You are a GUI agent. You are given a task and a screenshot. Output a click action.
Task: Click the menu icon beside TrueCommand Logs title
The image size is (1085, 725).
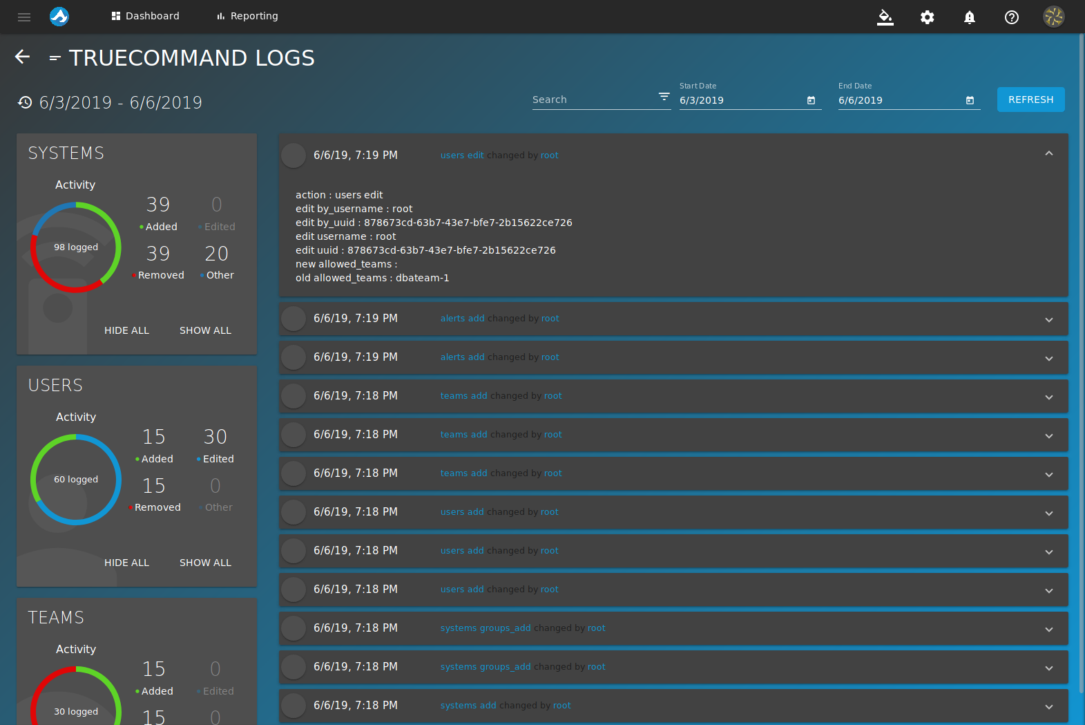[x=55, y=58]
